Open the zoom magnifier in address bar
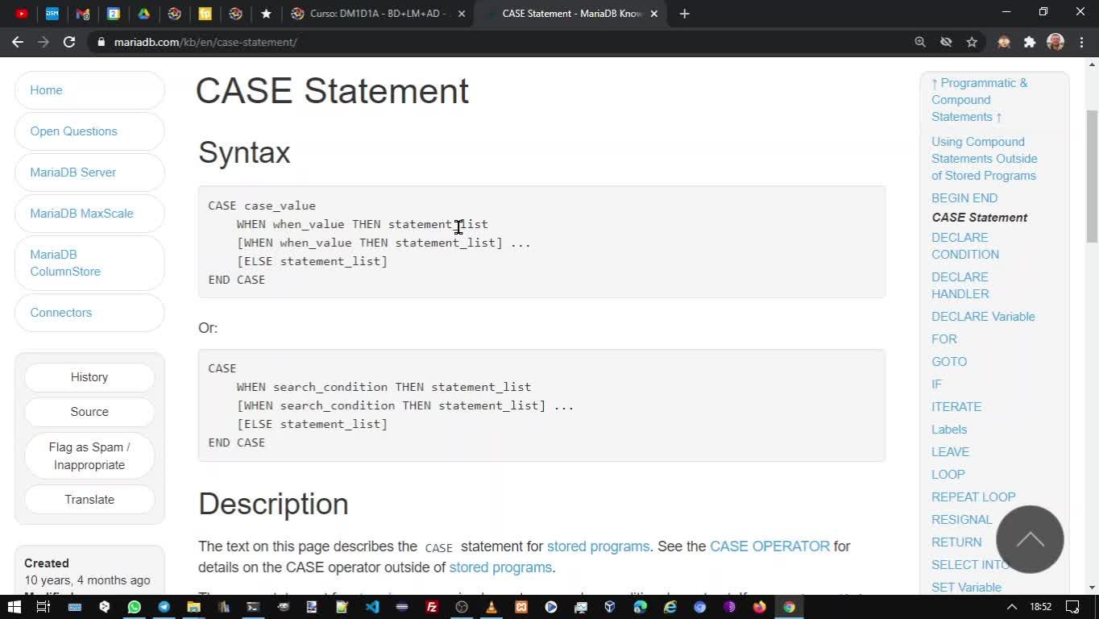The image size is (1099, 619). tap(920, 42)
